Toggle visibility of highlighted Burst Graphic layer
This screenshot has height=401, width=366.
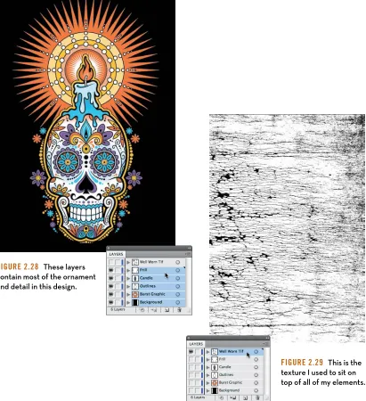tap(111, 294)
